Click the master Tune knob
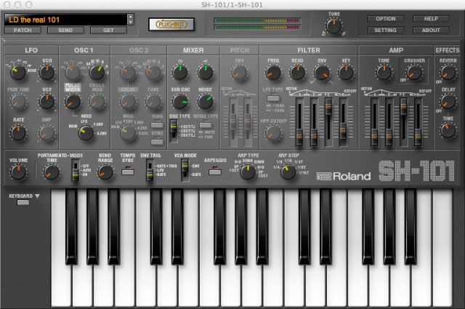465x309 pixels. point(334,26)
